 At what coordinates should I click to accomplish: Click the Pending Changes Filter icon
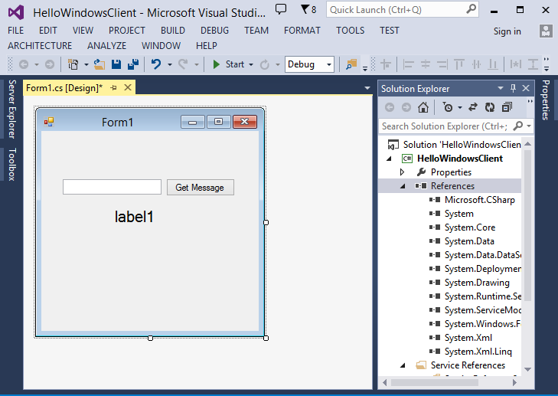click(448, 107)
